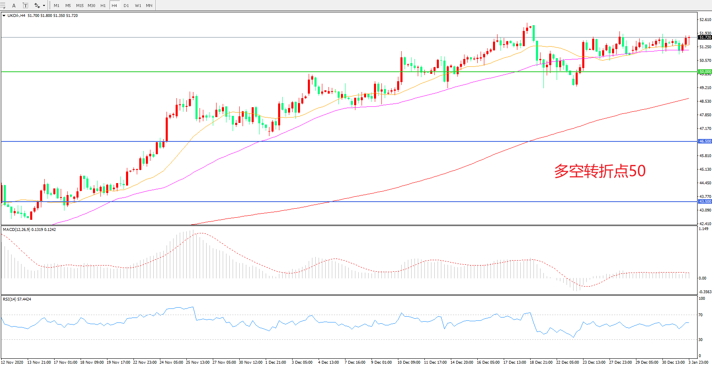Screen dimensions: 712x367
Task: Click the red '多空转折点50' text annotation
Action: (600, 171)
